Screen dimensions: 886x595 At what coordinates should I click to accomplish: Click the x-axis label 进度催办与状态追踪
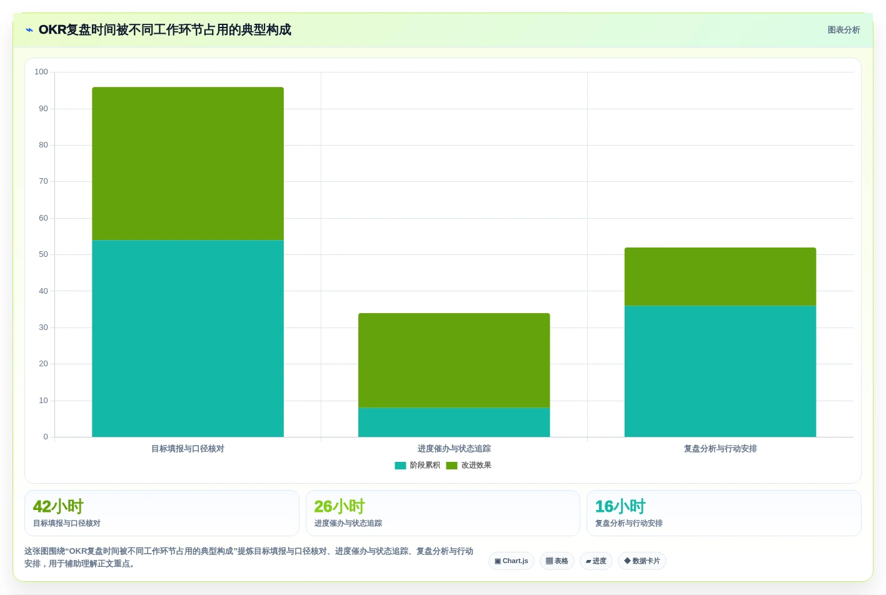454,449
